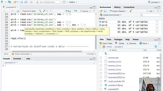Open section navigator 'Sobre importação'
163x91 pixels.
point(22,54)
